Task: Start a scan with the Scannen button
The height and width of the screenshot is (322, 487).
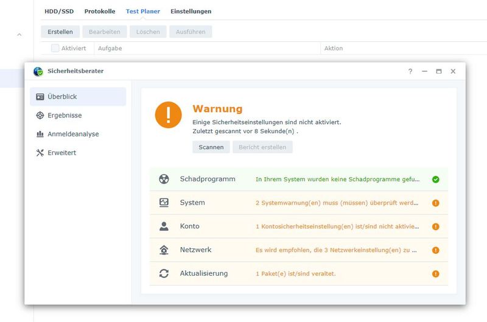Action: click(x=211, y=147)
